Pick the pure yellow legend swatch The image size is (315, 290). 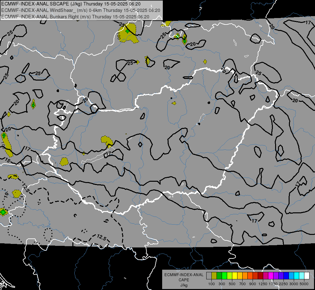[235, 275]
